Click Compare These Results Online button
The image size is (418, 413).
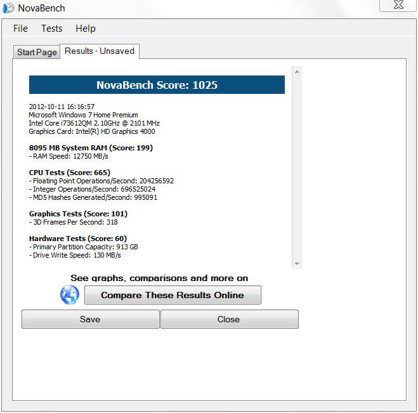[173, 295]
